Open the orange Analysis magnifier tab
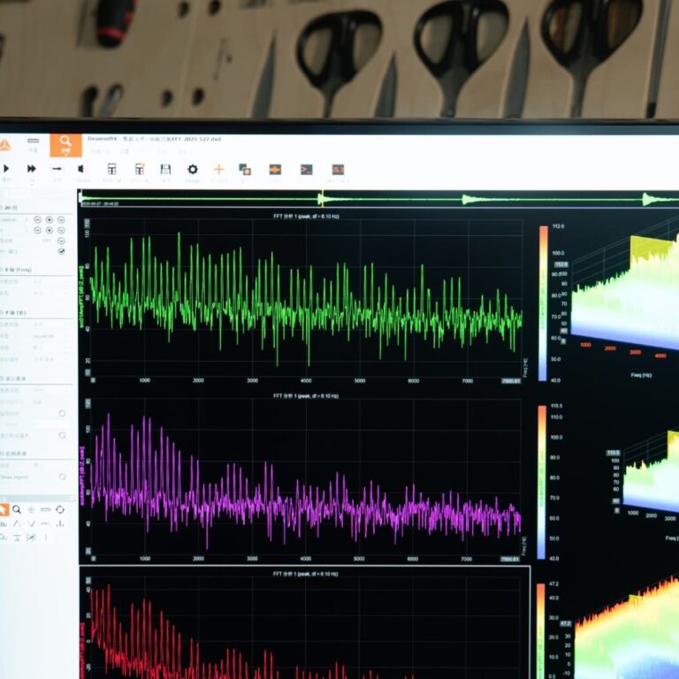This screenshot has width=679, height=679. tap(65, 145)
